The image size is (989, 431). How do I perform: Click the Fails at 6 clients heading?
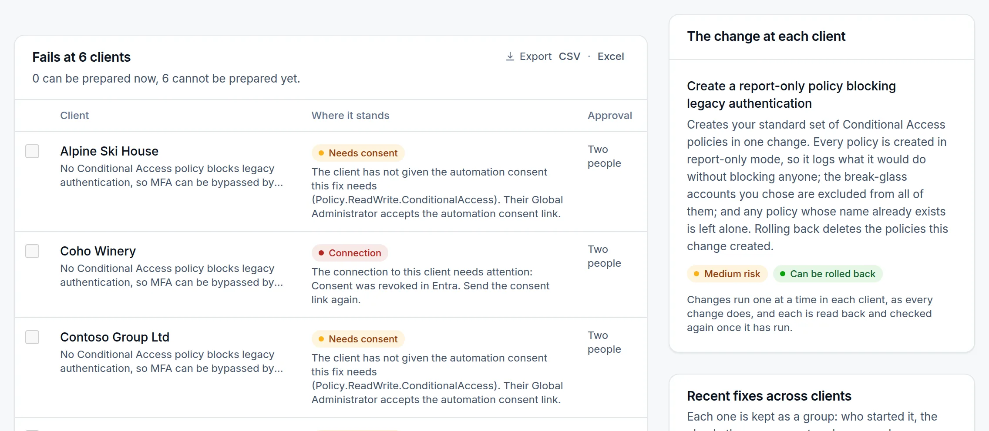tap(81, 57)
